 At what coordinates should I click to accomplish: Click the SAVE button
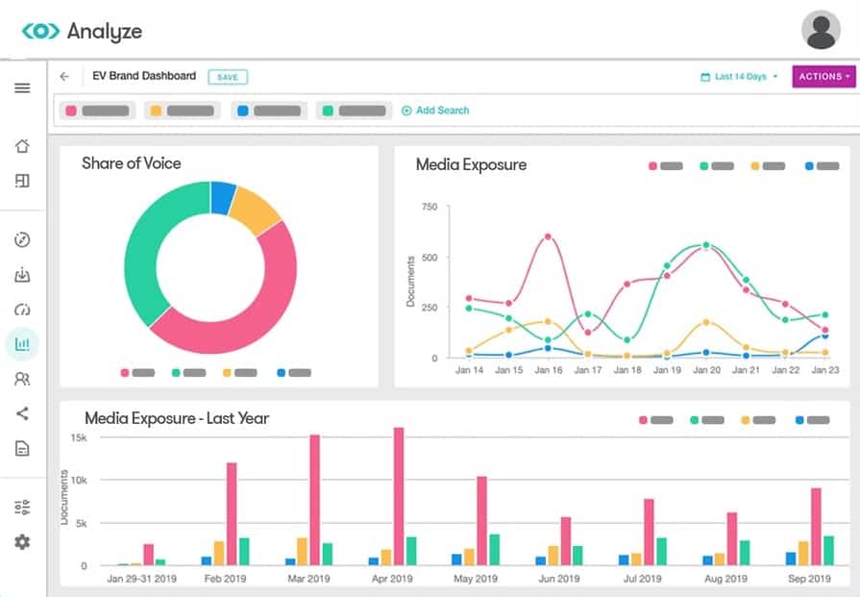click(228, 77)
